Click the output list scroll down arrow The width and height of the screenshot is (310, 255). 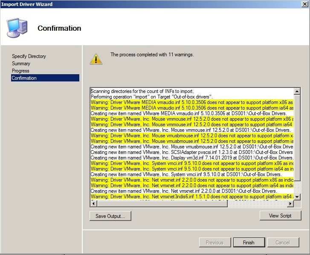pyautogui.click(x=297, y=197)
